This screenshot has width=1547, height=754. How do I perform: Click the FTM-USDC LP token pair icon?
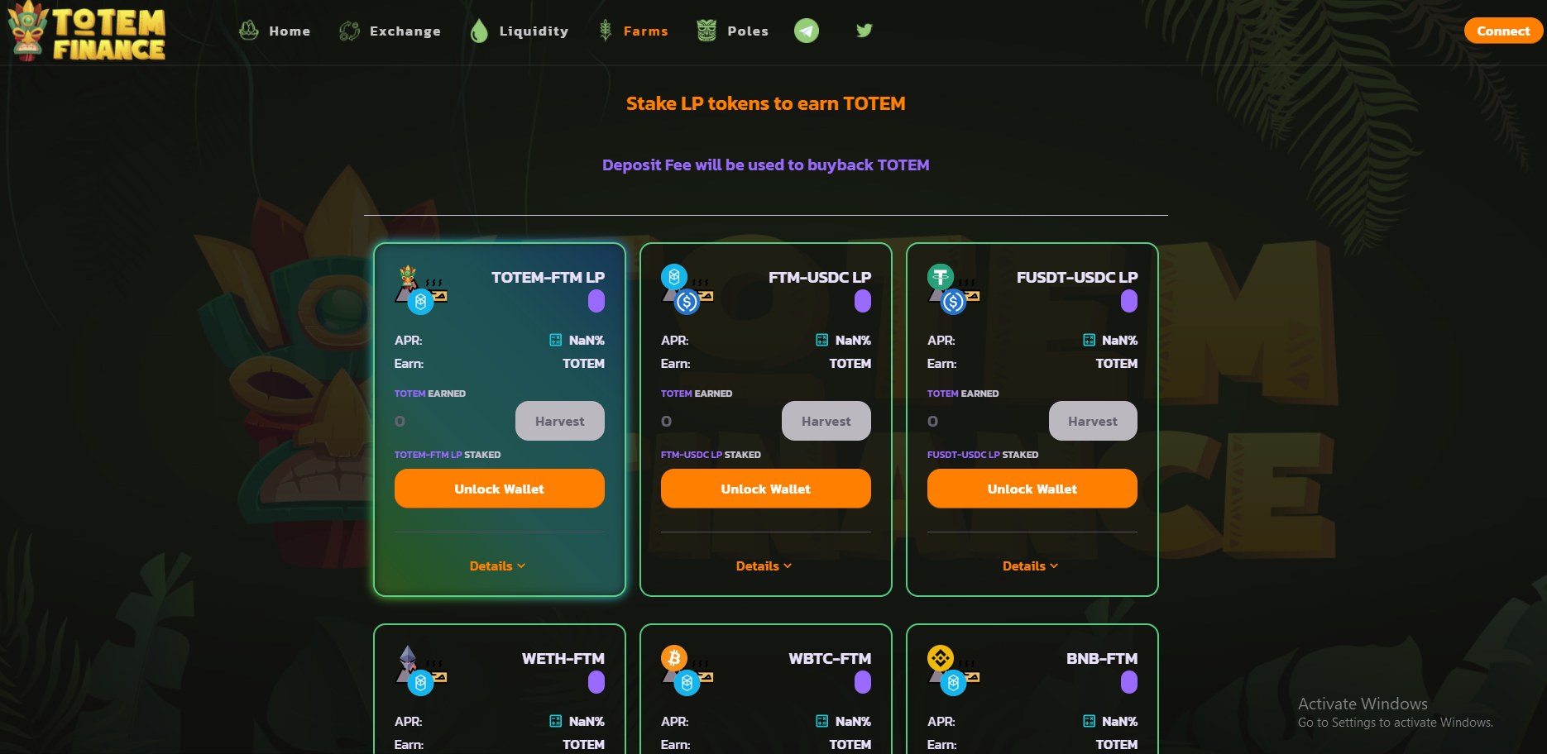(687, 289)
